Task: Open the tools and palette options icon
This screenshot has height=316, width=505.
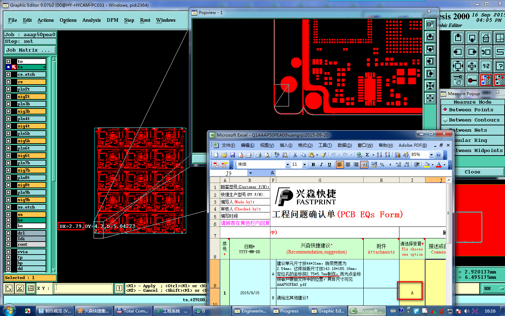Action: (x=458, y=80)
